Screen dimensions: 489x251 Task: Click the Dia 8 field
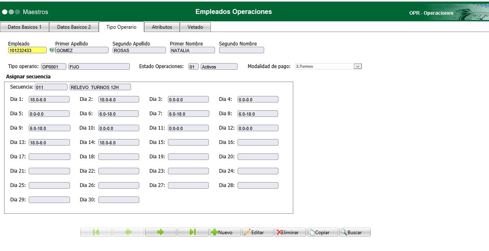(x=258, y=114)
